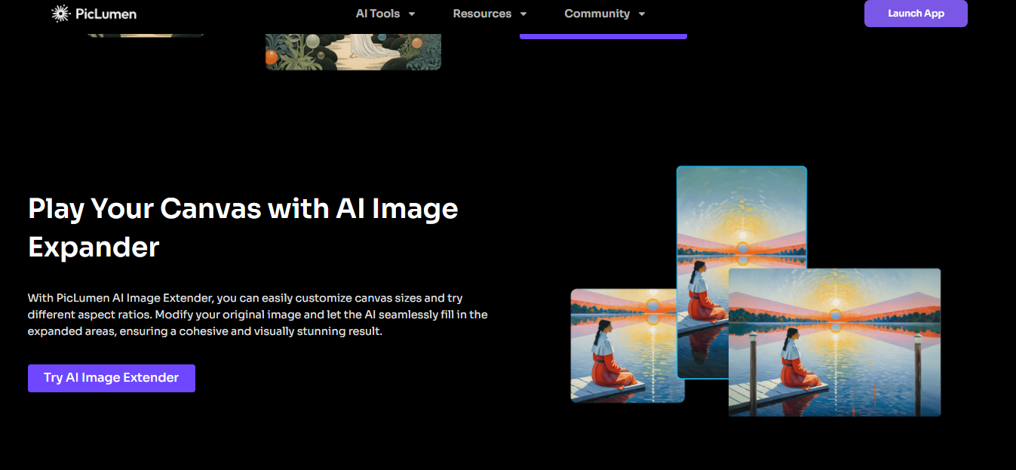This screenshot has width=1016, height=470.
Task: Open the Resources menu
Action: click(x=482, y=14)
